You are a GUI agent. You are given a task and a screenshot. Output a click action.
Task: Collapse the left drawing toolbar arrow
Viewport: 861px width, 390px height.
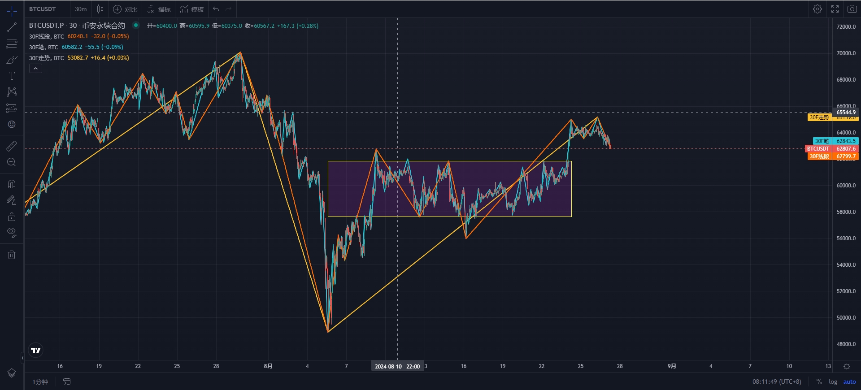point(22,358)
